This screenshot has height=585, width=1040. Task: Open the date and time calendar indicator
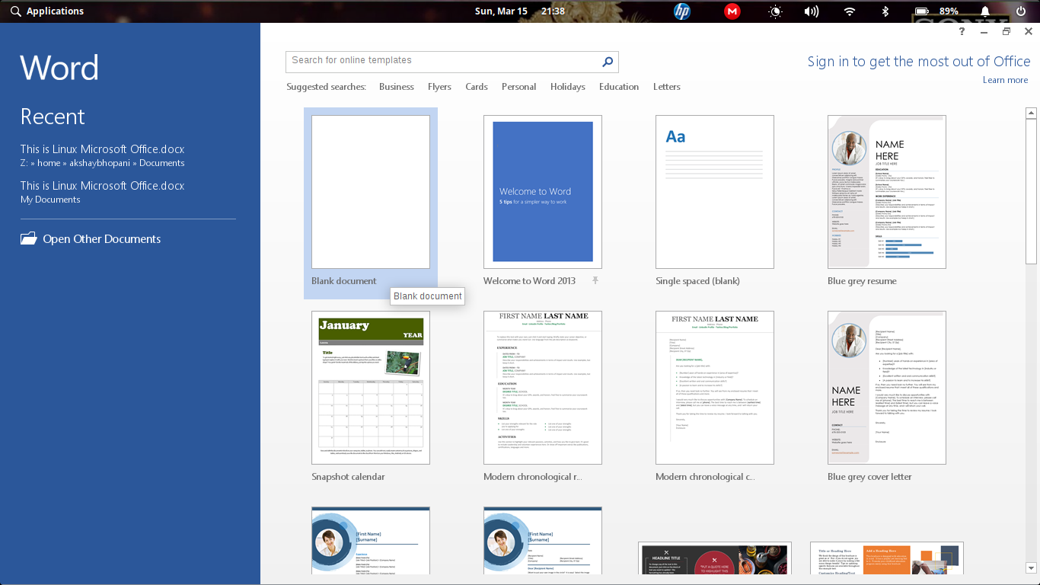point(520,11)
